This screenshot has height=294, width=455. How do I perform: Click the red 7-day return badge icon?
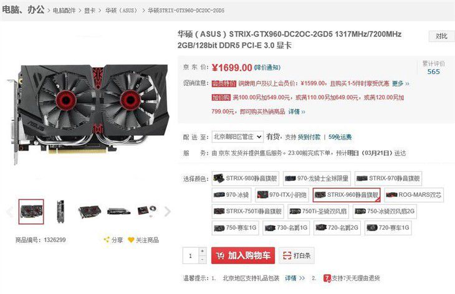click(327, 278)
